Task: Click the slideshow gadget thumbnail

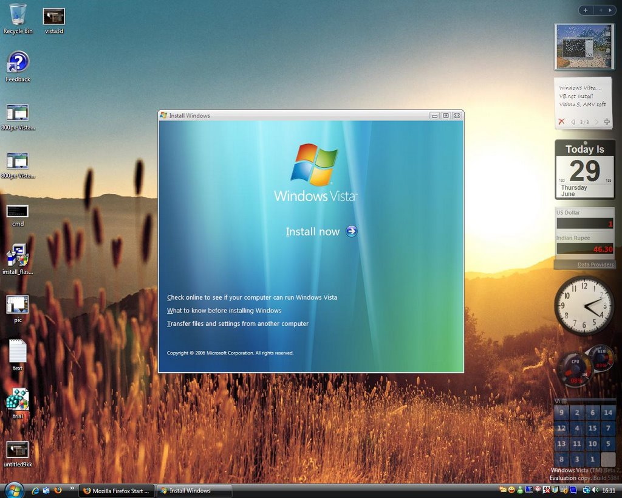Action: [x=584, y=46]
